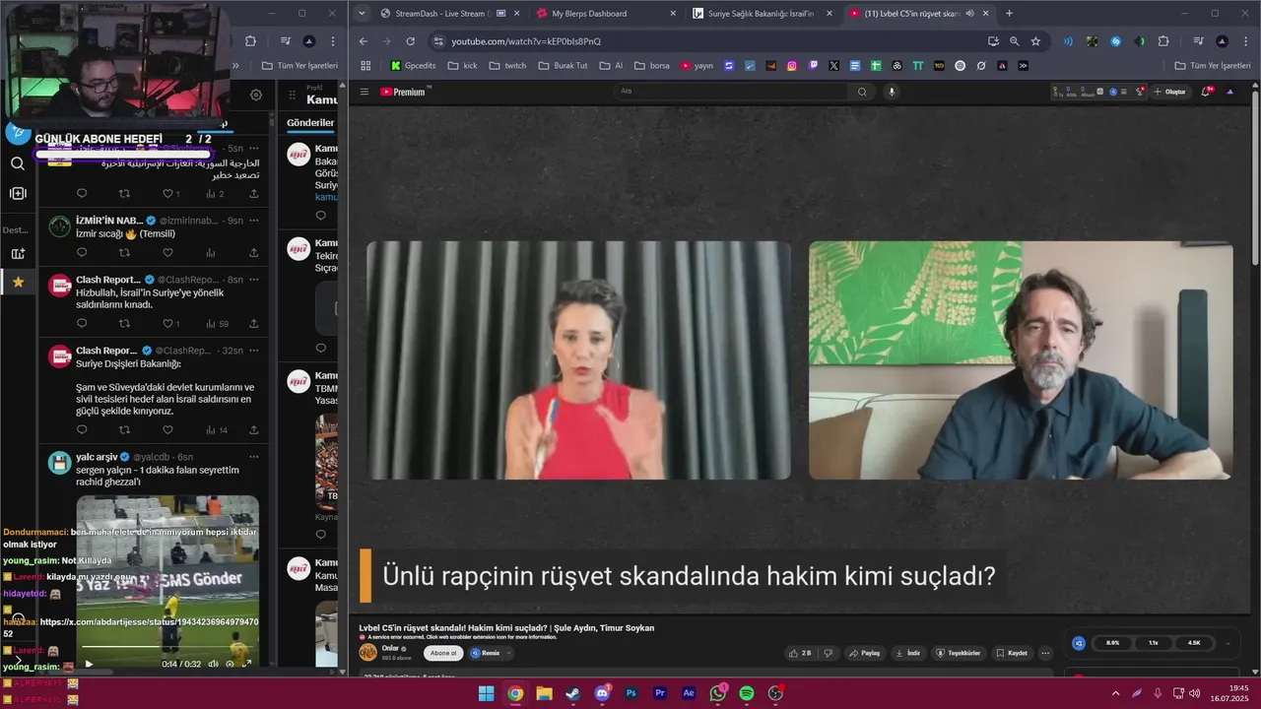Open the Windows Start menu
Image resolution: width=1261 pixels, height=709 pixels.
pos(487,693)
